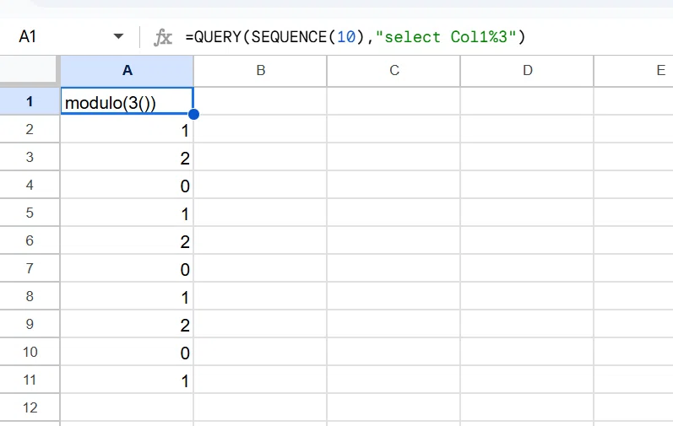673x426 pixels.
Task: Click the Name box showing A1
Action: [28, 36]
